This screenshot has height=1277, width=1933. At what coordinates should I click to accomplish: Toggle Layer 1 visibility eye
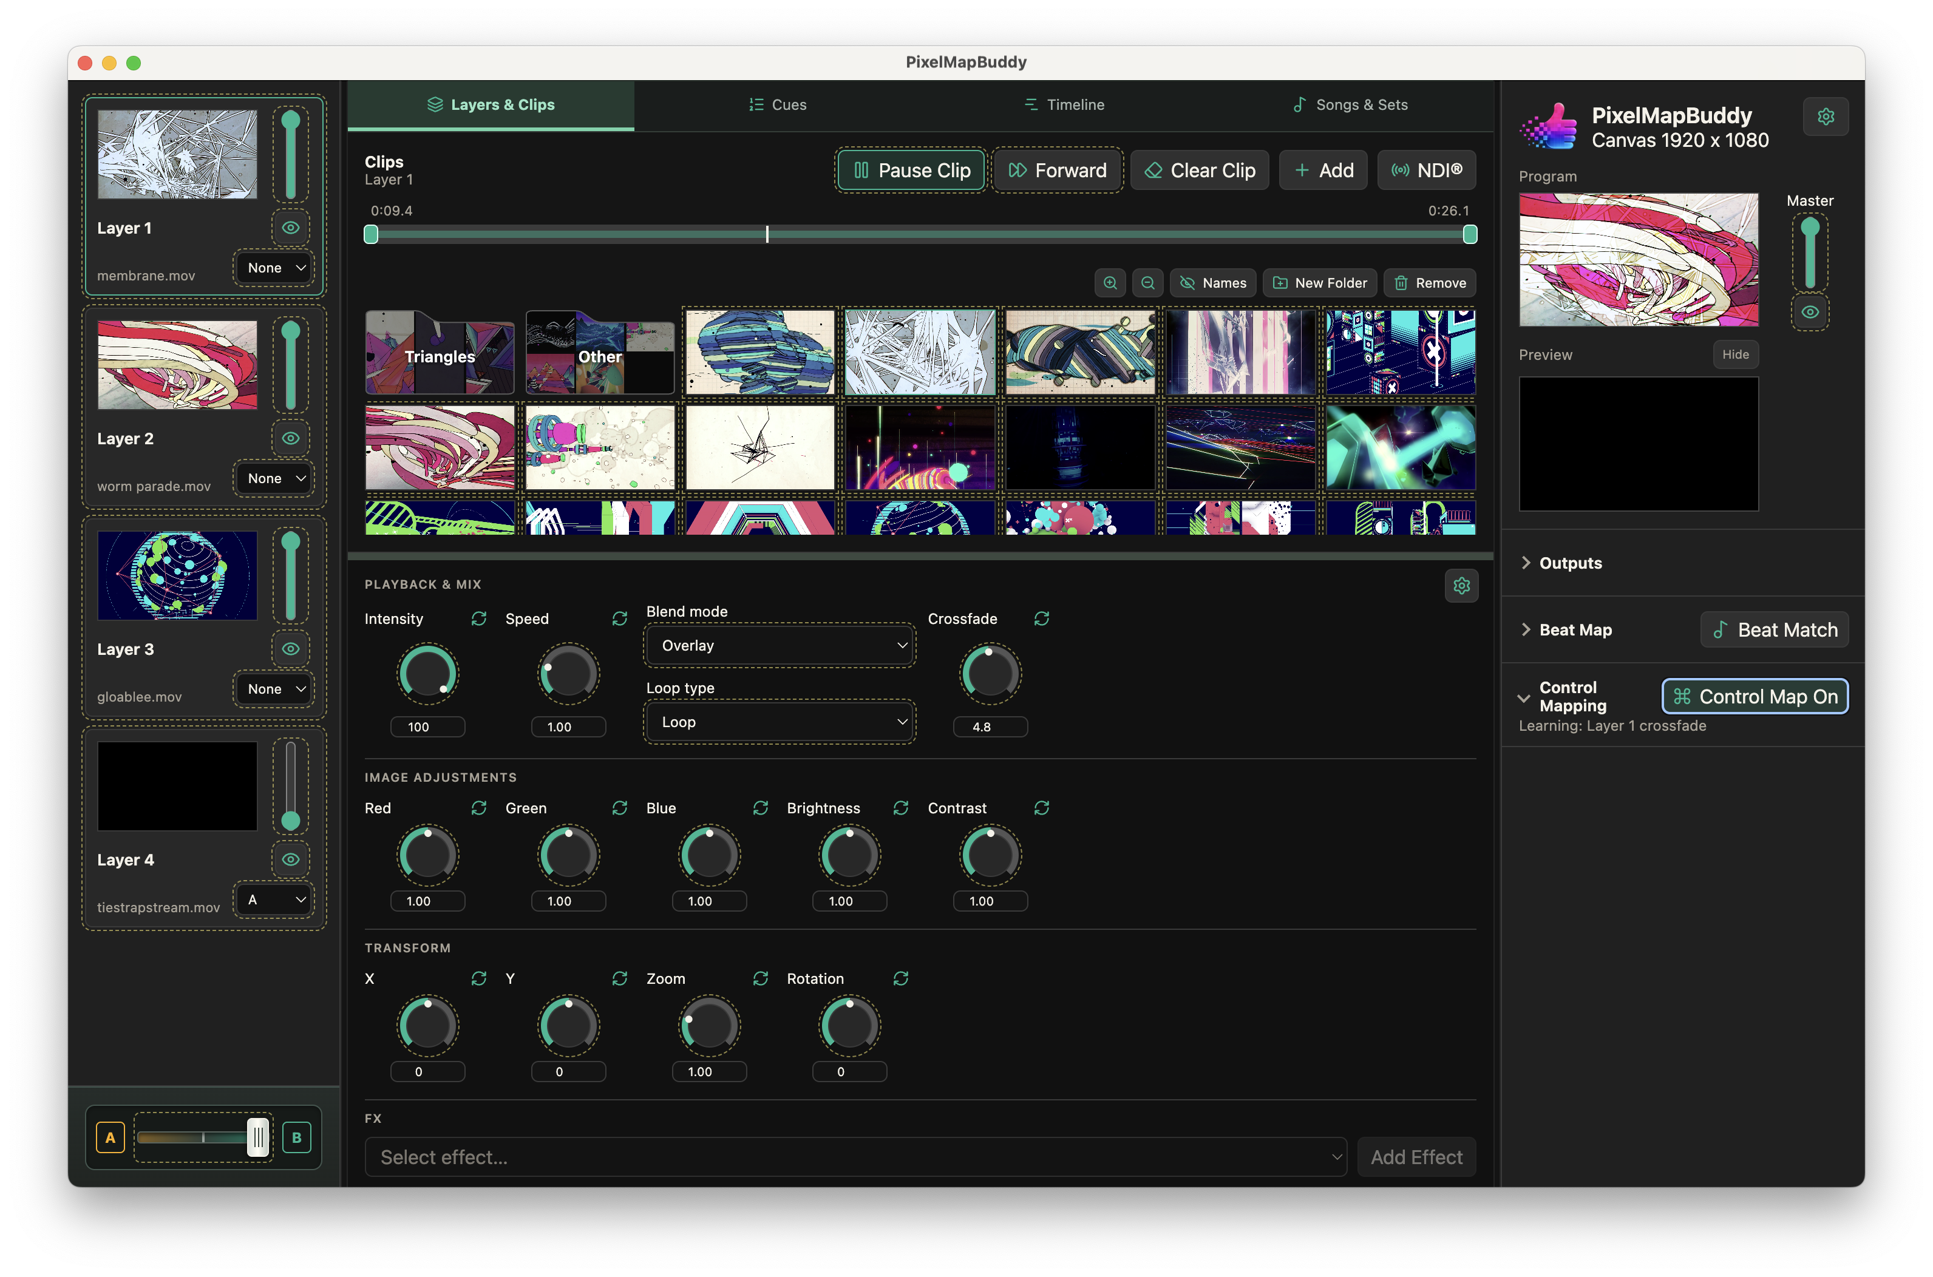tap(291, 228)
